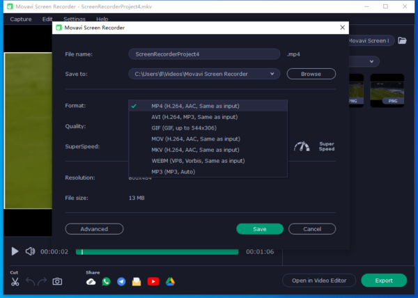This screenshot has width=418, height=298.
Task: Choose AVI (H.264, MP3) format
Action: pos(208,117)
